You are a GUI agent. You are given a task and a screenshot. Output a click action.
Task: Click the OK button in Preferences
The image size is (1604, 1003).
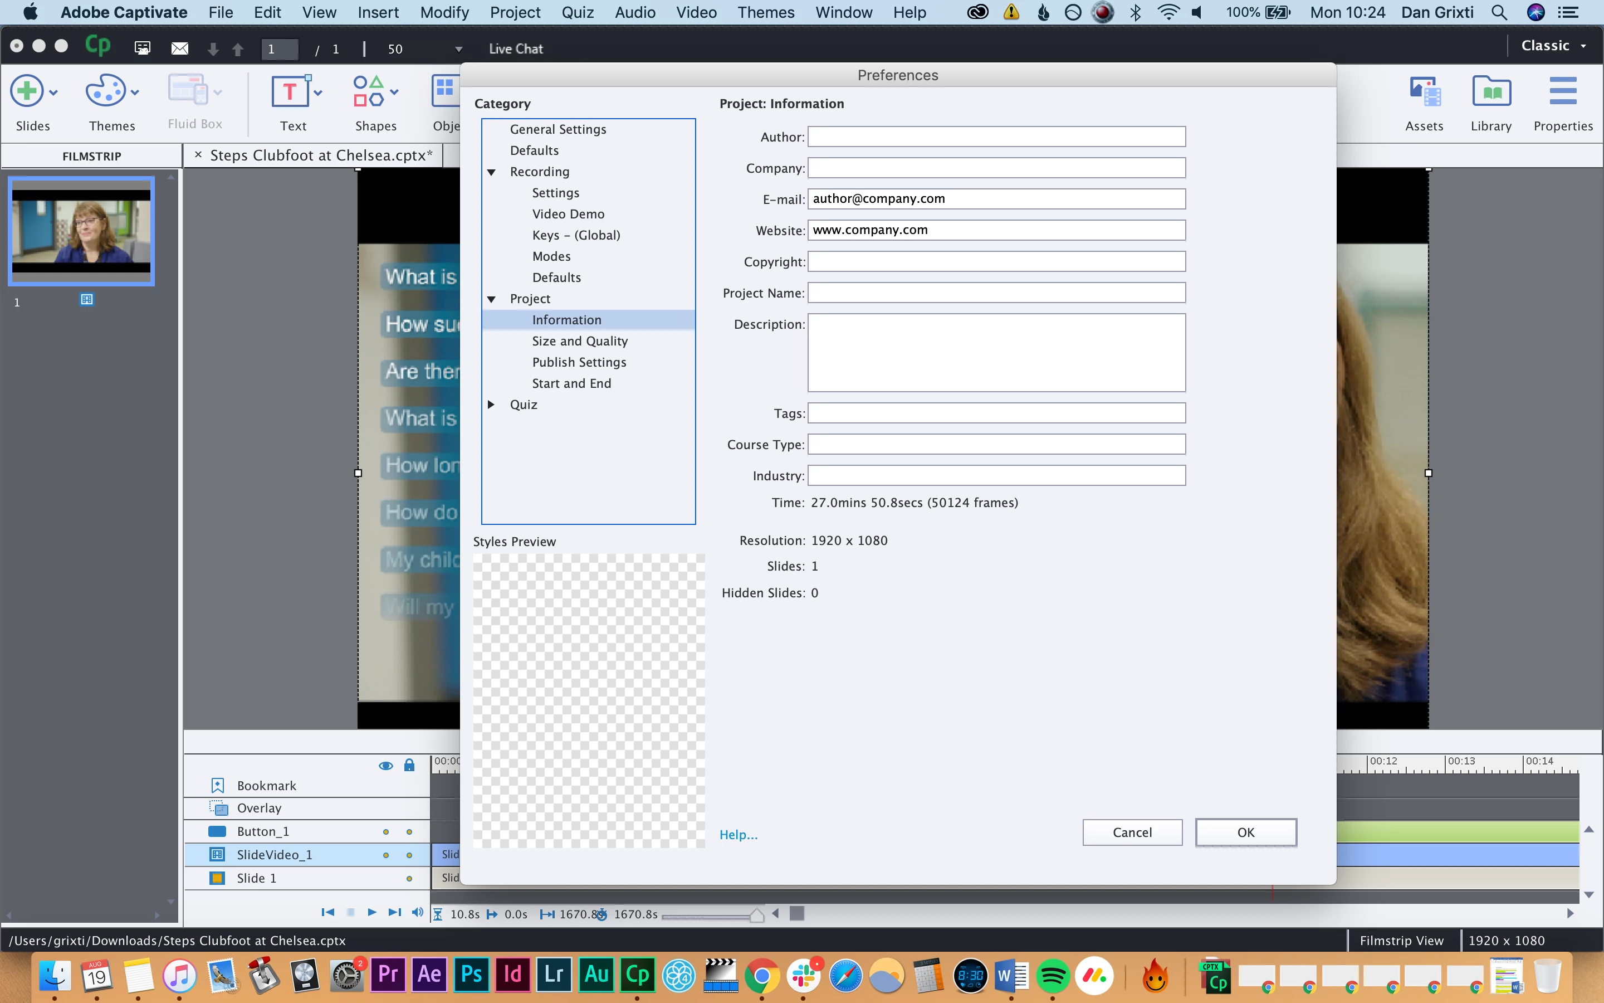click(1245, 832)
